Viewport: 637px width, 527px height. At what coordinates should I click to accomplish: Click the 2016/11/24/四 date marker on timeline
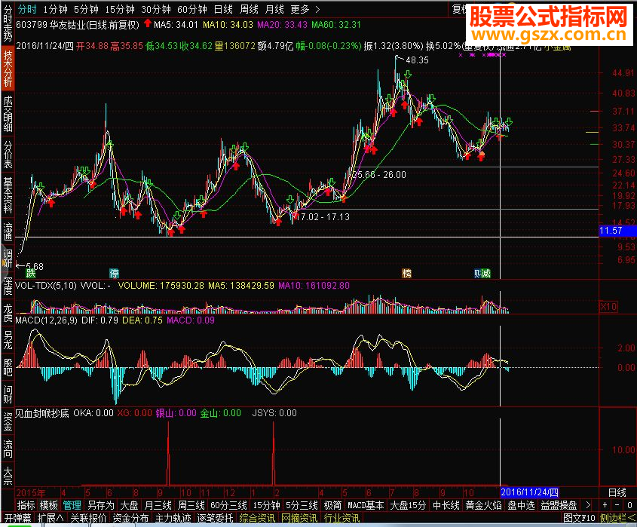530,492
